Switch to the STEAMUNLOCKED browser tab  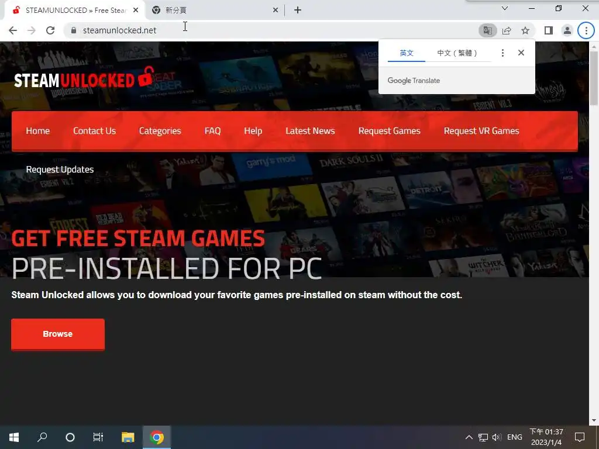pos(74,11)
